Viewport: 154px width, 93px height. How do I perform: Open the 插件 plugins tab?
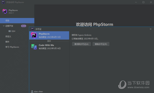(x=7, y=42)
